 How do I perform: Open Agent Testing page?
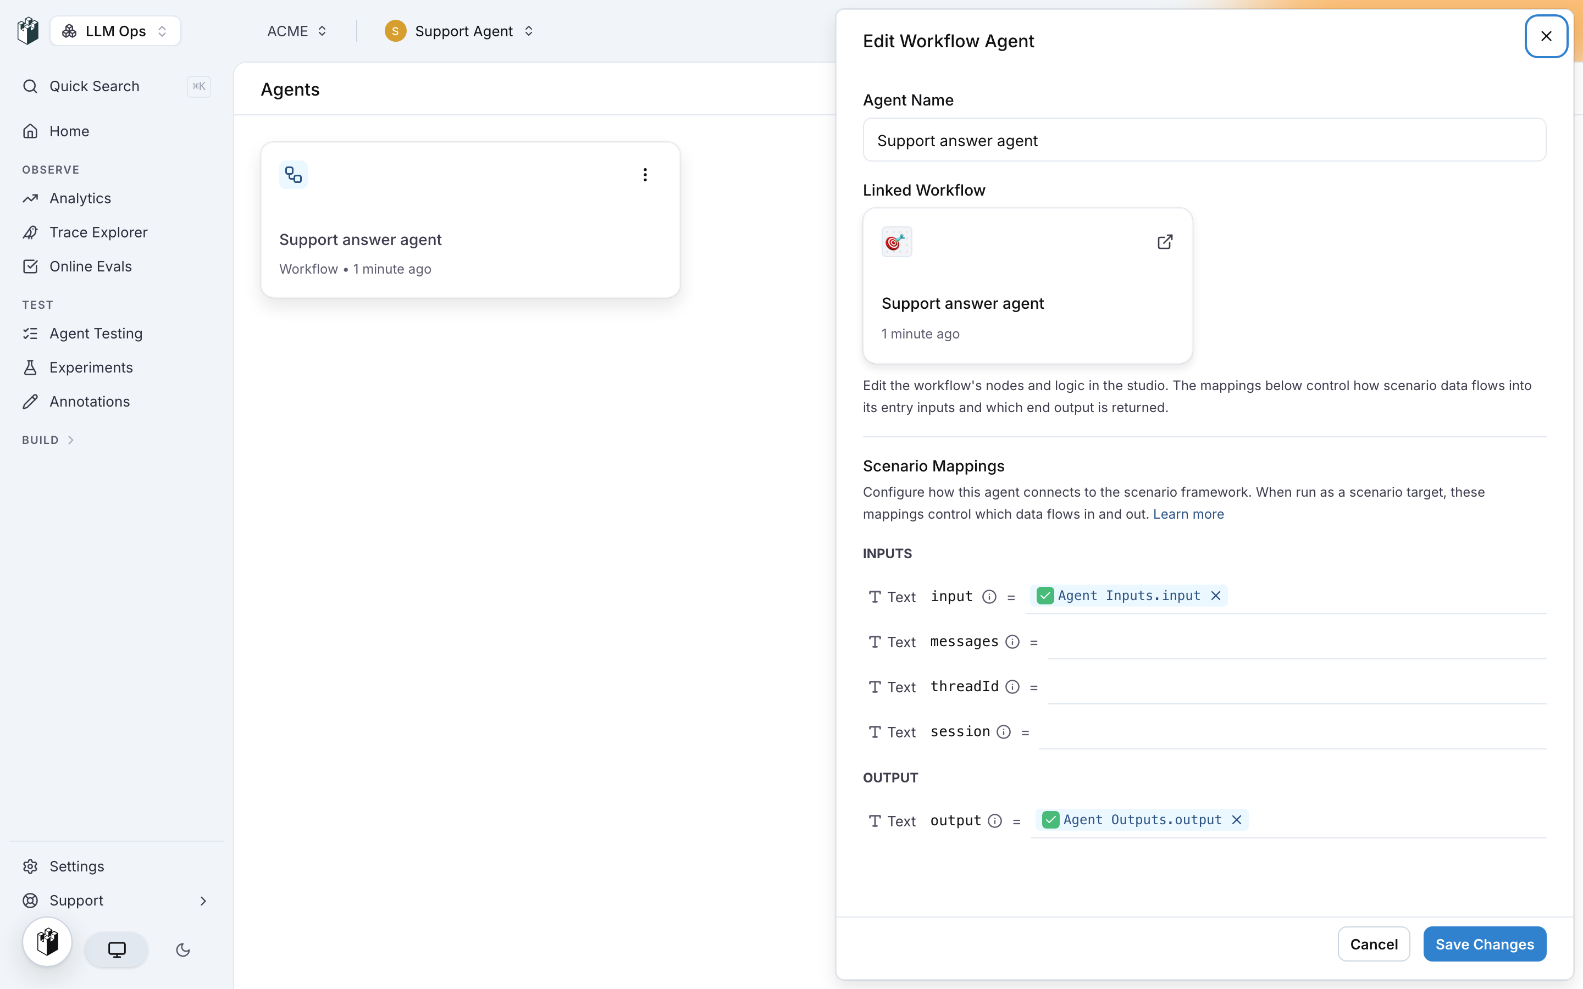[117, 334]
